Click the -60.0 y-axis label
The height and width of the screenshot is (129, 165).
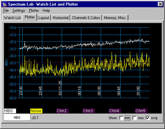[12, 98]
